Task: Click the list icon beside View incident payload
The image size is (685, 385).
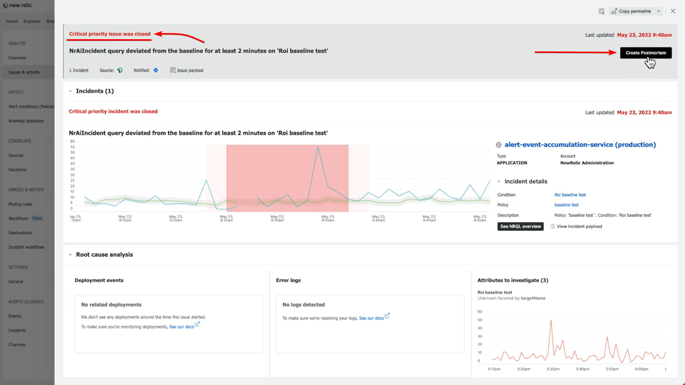Action: (x=553, y=226)
